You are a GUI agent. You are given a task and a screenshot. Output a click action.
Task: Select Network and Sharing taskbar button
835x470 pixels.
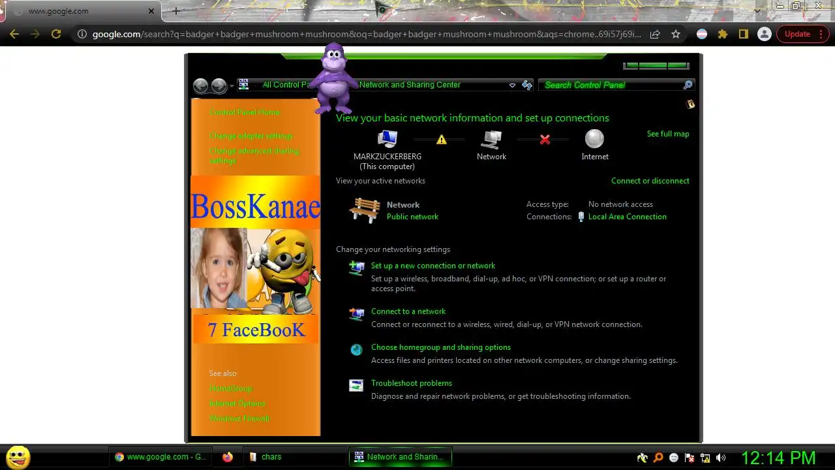pyautogui.click(x=400, y=457)
